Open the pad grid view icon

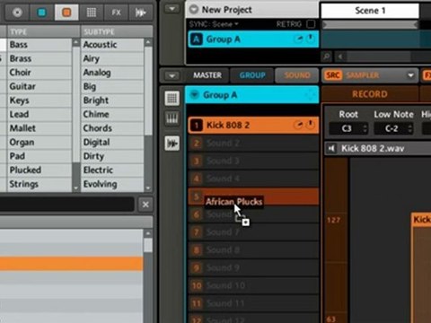coord(172,98)
